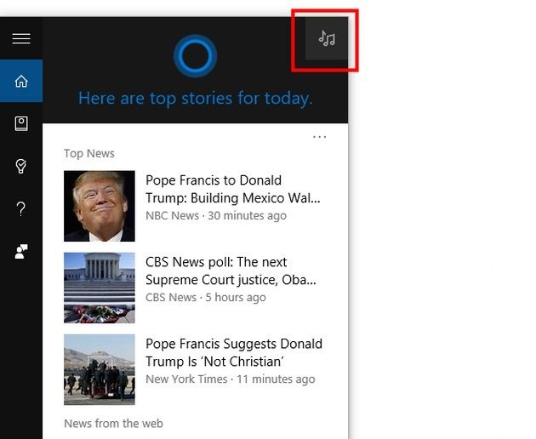Open the three-dot options for Top News
Screen dimensions: 536x439
coord(320,137)
